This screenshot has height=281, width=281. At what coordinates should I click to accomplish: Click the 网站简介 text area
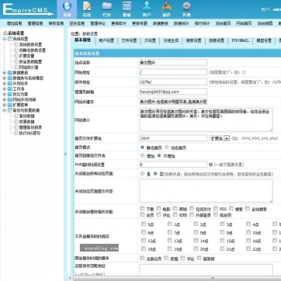(206, 120)
